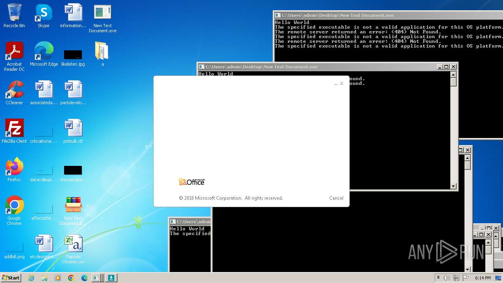Select the FileZilla Client shortcut
The image size is (503, 283).
tap(14, 132)
